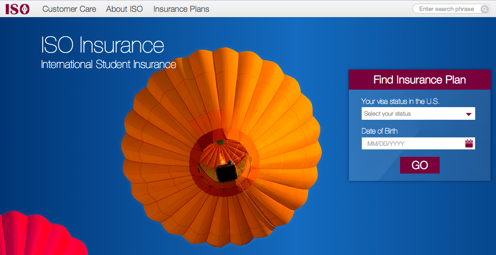Click the search magnifier icon
The image size is (496, 255).
484,9
